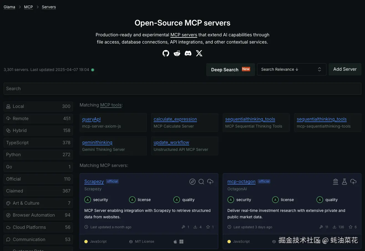Go to Servers breadcrumb
The height and width of the screenshot is (251, 365).
(x=49, y=7)
